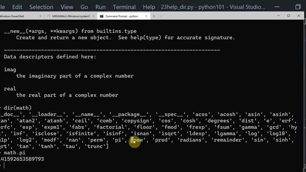Click the 'Data descriptors defined here:' heading

pyautogui.click(x=50, y=57)
